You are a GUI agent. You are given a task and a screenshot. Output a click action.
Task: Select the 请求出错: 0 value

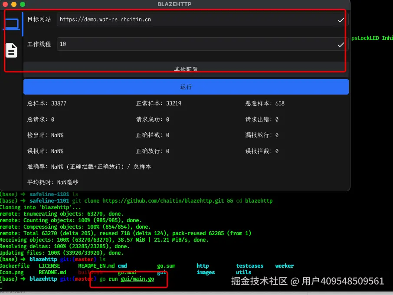[262, 120]
